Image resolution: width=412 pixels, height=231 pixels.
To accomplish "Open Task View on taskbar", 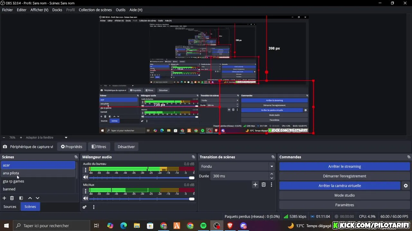I will [x=96, y=226].
